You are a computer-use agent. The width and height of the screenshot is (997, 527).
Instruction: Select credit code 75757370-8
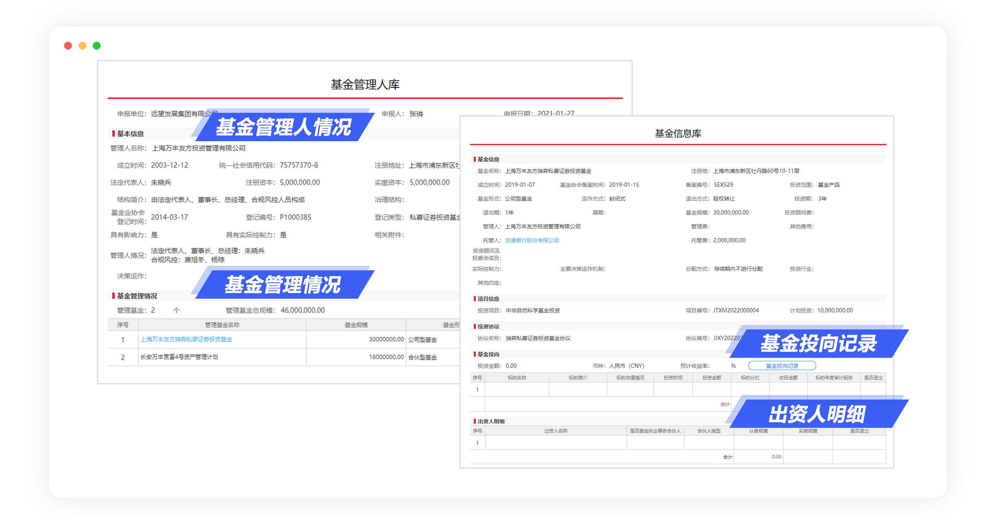coord(299,165)
